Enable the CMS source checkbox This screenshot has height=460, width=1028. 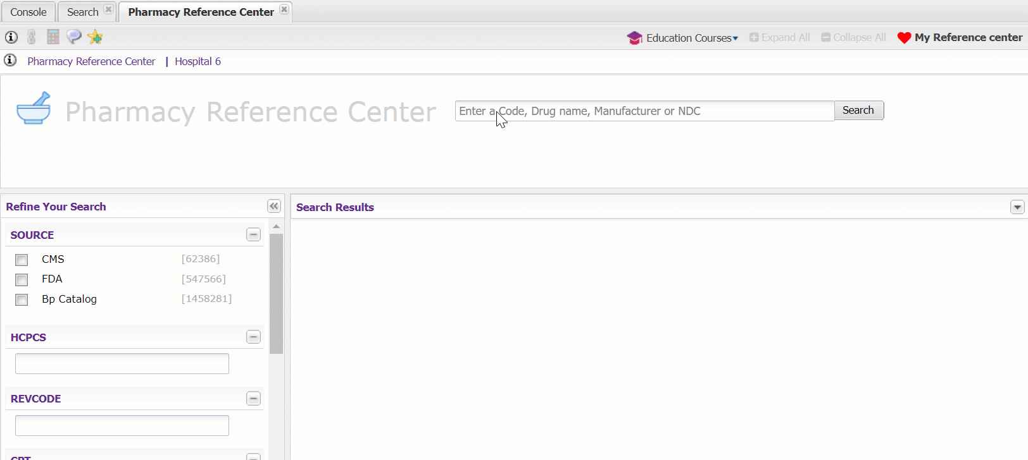(x=22, y=260)
